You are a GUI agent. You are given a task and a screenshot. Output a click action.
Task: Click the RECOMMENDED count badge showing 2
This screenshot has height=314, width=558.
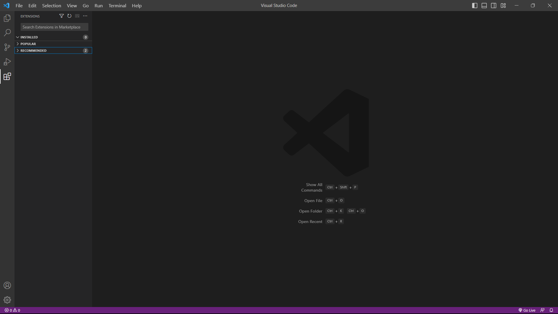[x=85, y=51]
